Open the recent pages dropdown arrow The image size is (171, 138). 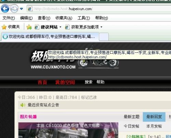click(x=22, y=9)
